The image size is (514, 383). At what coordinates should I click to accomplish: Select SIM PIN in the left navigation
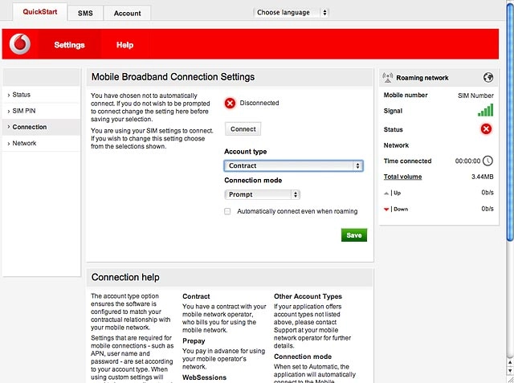pyautogui.click(x=41, y=111)
